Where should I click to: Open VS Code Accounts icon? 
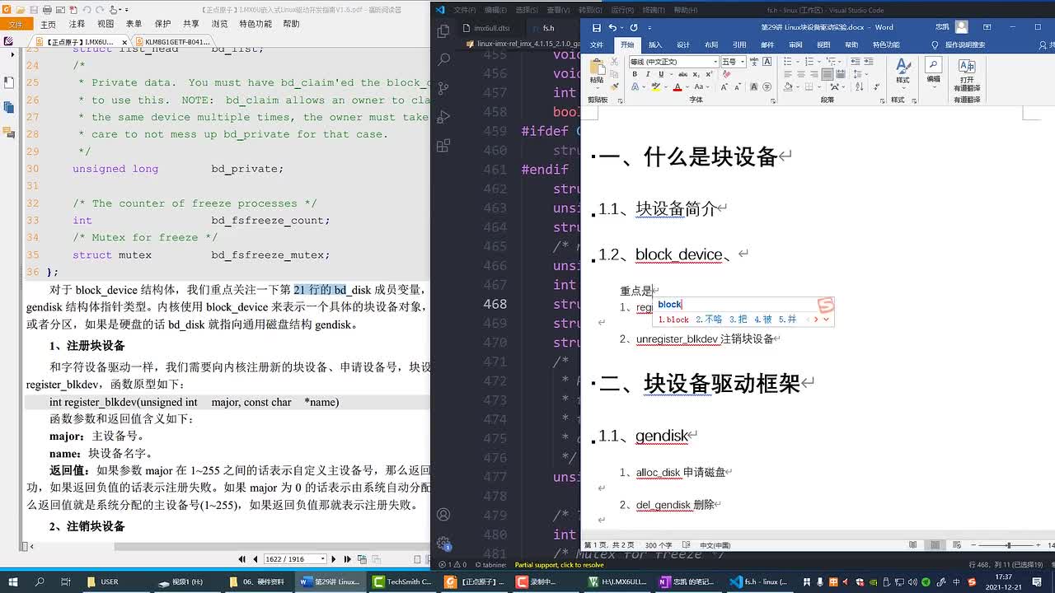point(443,516)
